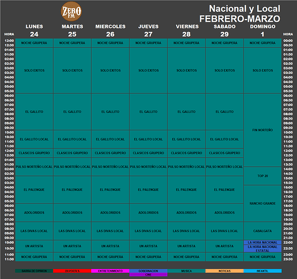
Task: Select Thursday's Un Artista block
Action: pyautogui.click(x=148, y=246)
